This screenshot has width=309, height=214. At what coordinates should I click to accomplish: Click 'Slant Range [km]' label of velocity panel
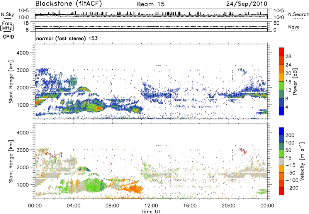click(11, 161)
